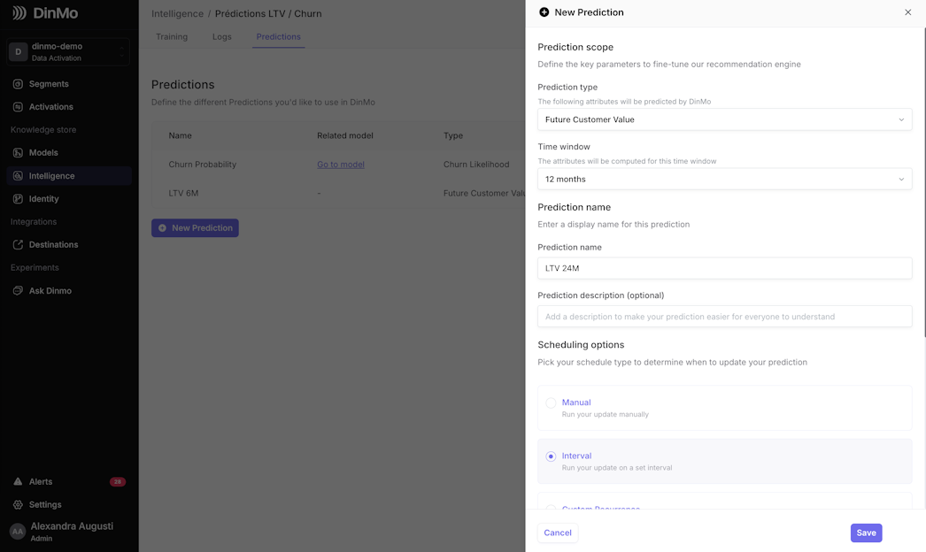
Task: Follow the Go to model link
Action: [341, 165]
